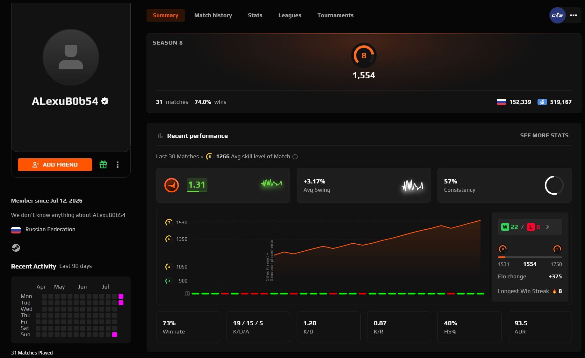The width and height of the screenshot is (585, 358).
Task: Click the red L losses badge
Action: (x=531, y=227)
